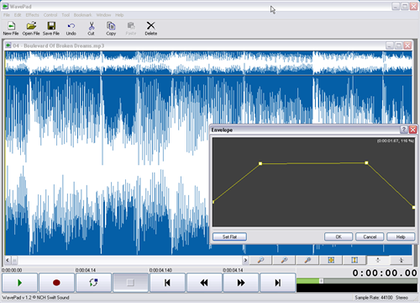The height and width of the screenshot is (303, 420).
Task: Click the large 0:00:00.00 time display
Action: click(385, 273)
